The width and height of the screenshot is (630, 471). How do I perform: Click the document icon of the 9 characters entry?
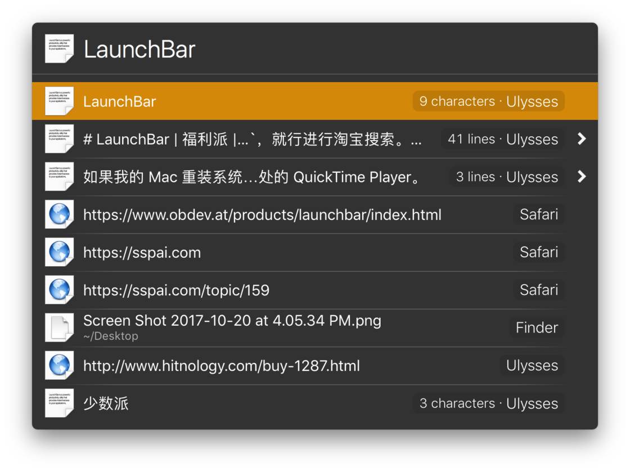(59, 101)
